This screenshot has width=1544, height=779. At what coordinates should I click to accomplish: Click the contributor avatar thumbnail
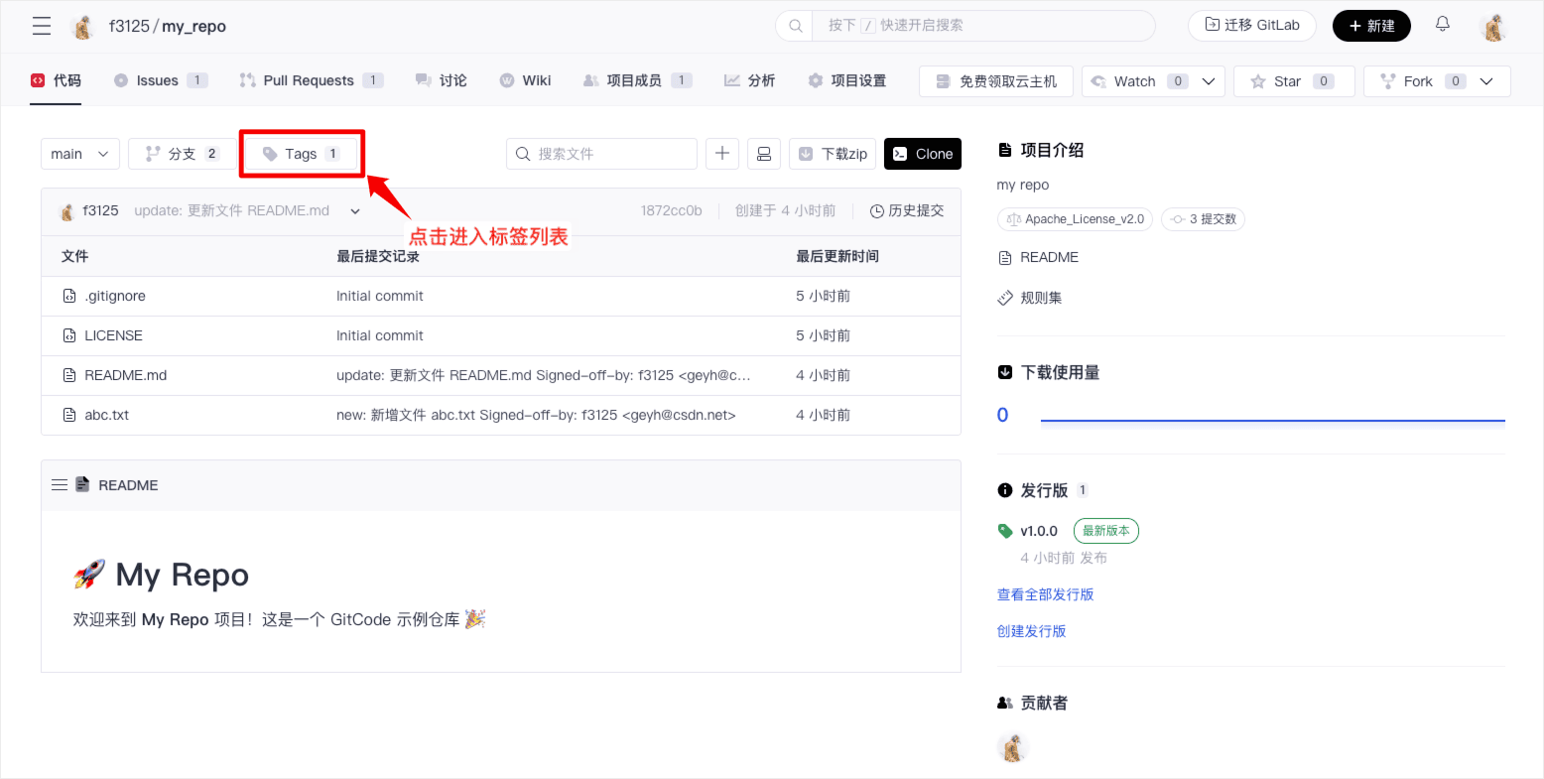(x=1012, y=747)
